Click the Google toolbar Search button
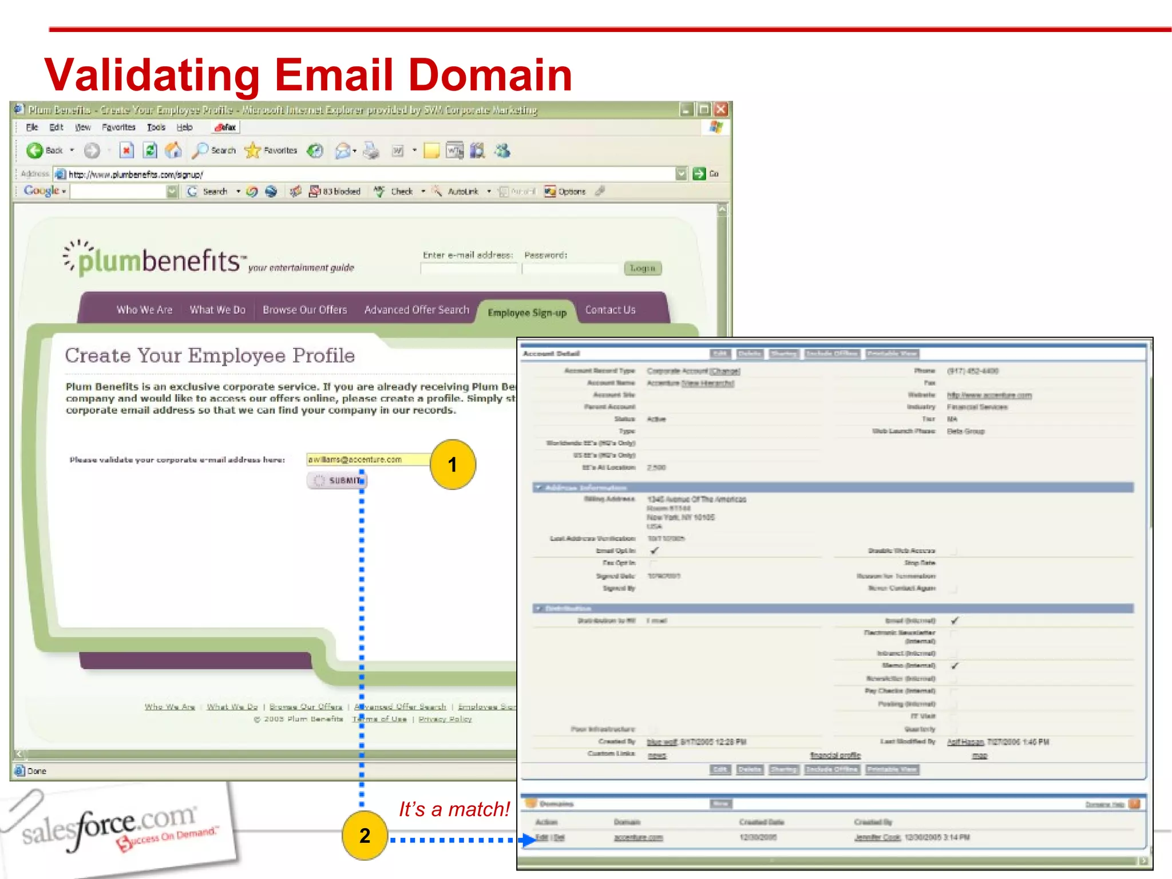This screenshot has height=879, width=1172. [208, 192]
